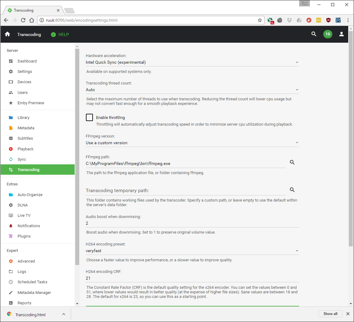The image size is (354, 322).
Task: Click the Notifications bell icon
Action: (11, 226)
